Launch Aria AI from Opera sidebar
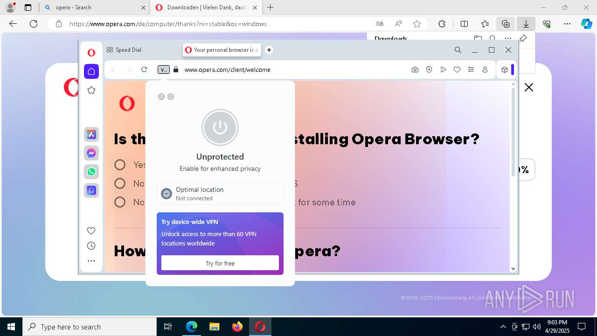 91,134
